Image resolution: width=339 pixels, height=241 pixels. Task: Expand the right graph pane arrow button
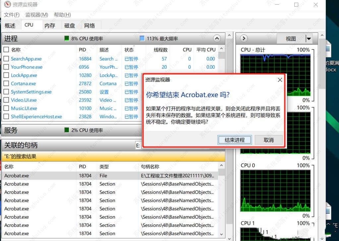[x=244, y=39]
